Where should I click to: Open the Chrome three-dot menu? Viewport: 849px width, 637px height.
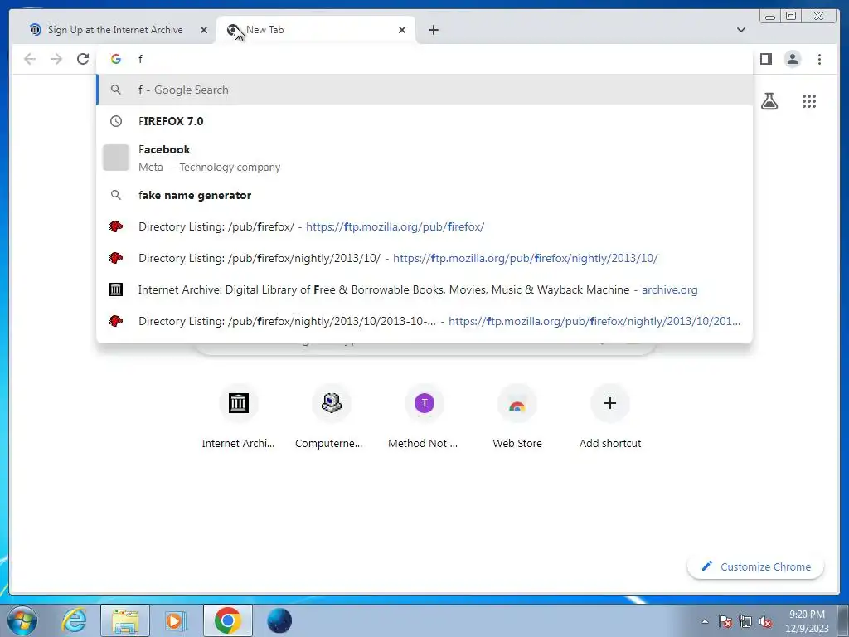point(819,59)
